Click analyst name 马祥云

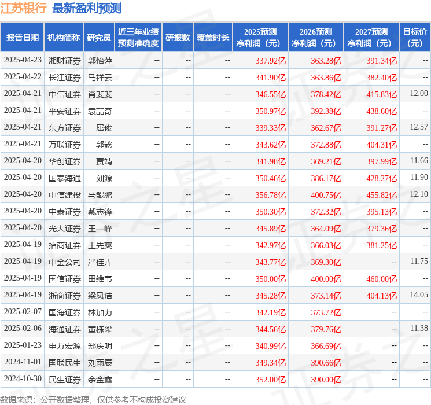coord(100,78)
